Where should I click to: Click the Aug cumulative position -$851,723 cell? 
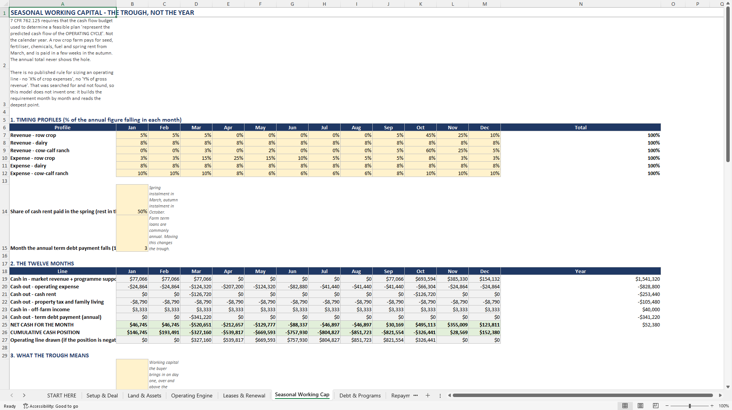coord(356,332)
